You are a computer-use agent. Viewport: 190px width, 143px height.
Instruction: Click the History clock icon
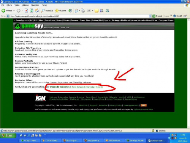pyautogui.click(x=70, y=11)
